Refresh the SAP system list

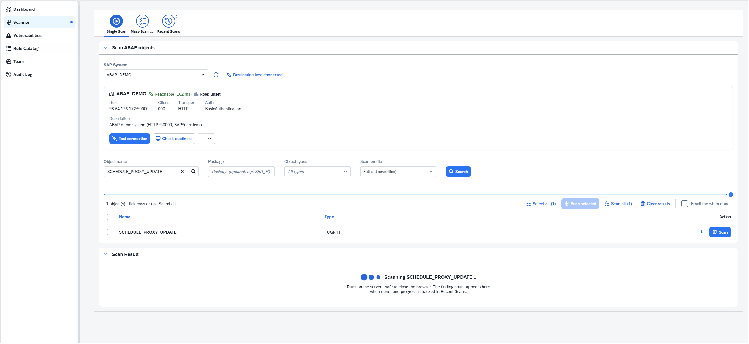216,75
